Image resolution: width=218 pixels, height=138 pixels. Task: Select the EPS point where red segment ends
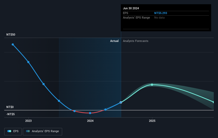point(105,110)
